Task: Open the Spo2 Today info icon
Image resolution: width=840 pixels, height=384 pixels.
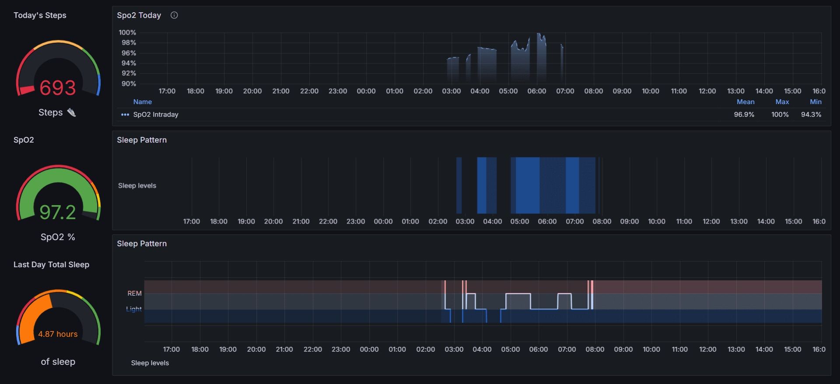Action: (174, 15)
